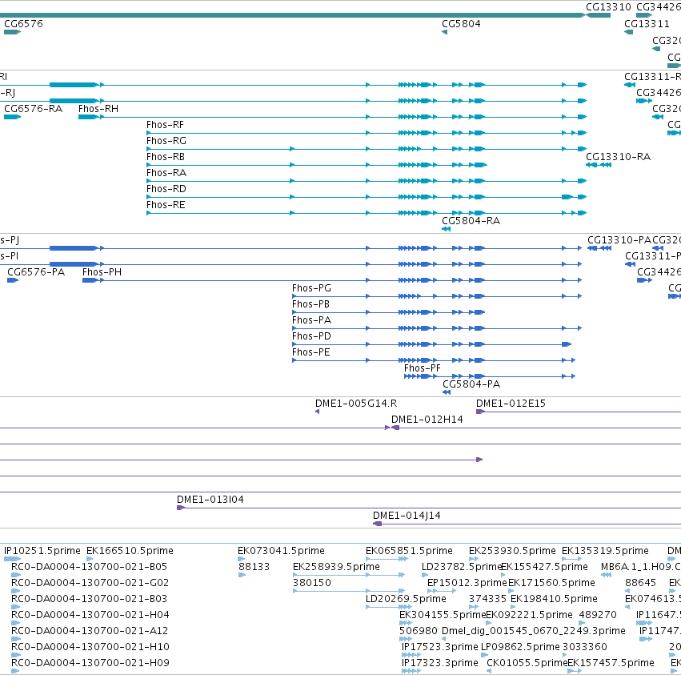Select RC0-DA0004-130700-021-B05 label

(89, 567)
